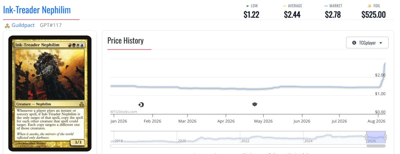The height and width of the screenshot is (154, 400).
Task: Click the caret arrow beside TCGplayer
Action: coord(381,43)
